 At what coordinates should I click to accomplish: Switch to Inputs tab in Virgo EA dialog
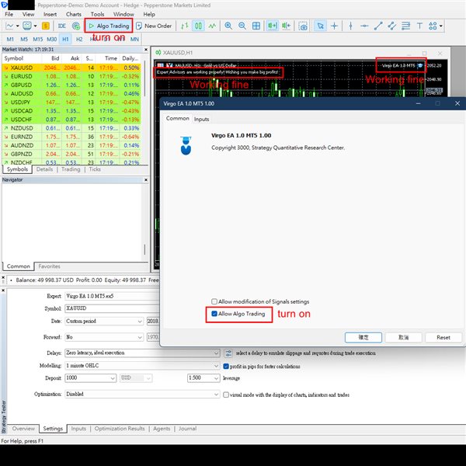click(201, 119)
